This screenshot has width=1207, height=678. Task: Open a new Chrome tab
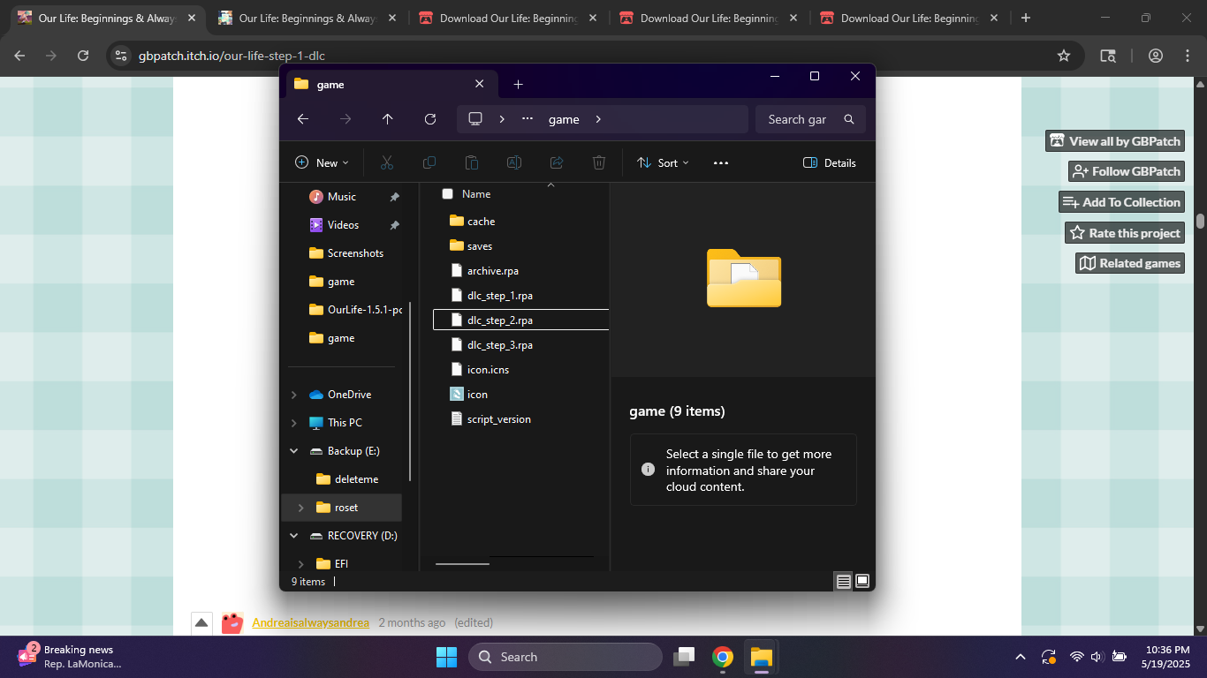tap(1025, 18)
